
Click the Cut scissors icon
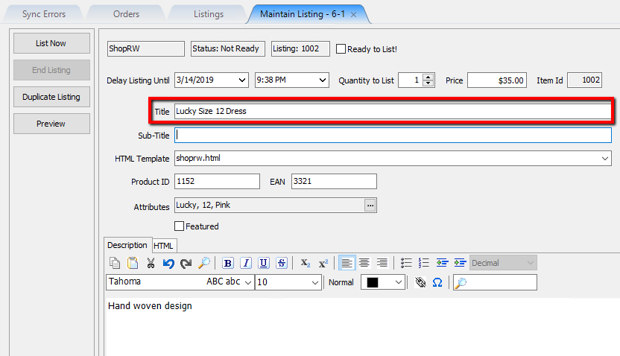point(151,263)
